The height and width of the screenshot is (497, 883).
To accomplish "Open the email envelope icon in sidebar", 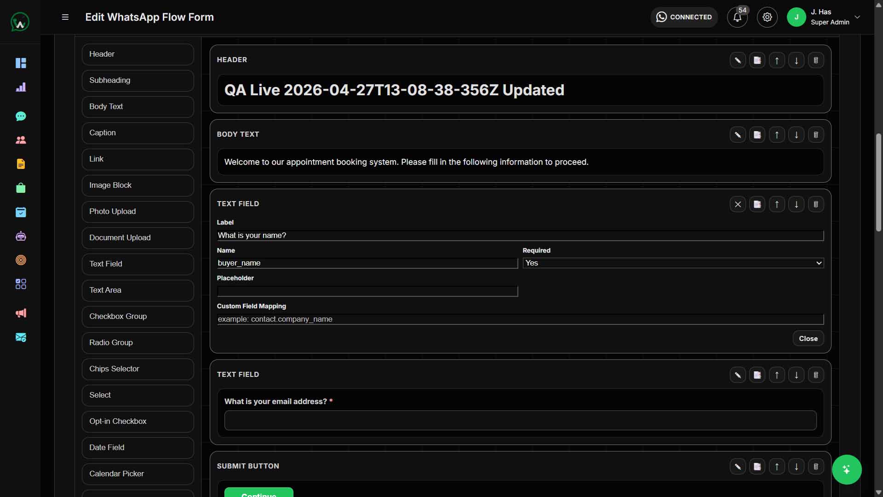I will coord(21,337).
